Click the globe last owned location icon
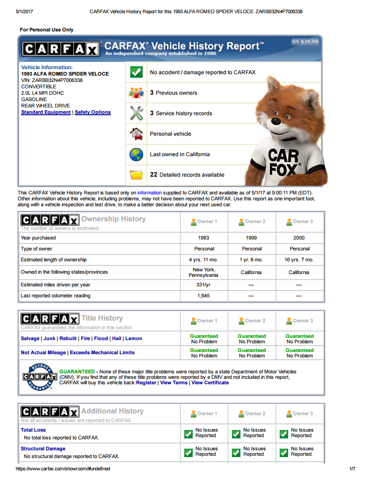Image resolution: width=370 pixels, height=479 pixels. point(136,154)
